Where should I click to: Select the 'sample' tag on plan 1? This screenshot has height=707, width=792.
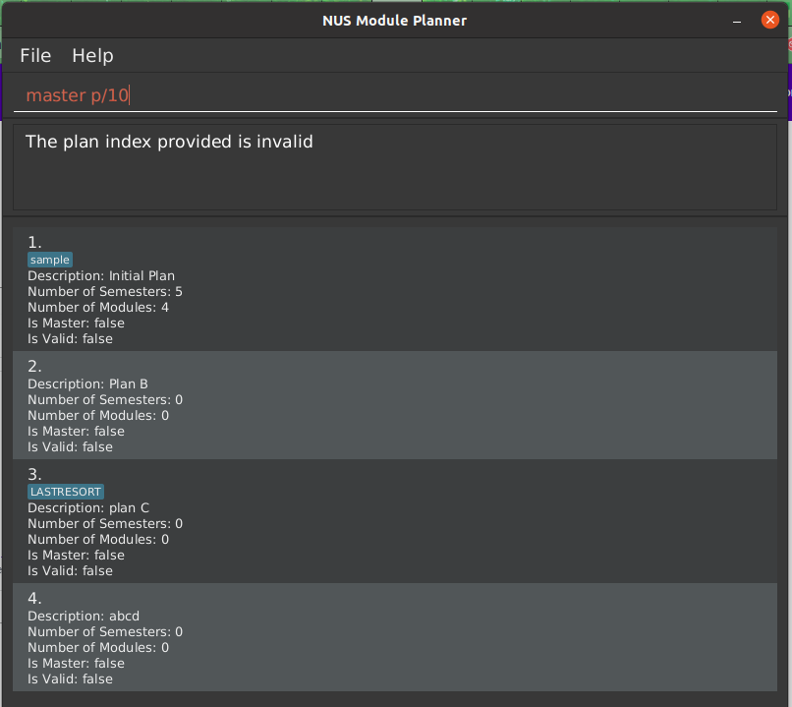tap(50, 260)
